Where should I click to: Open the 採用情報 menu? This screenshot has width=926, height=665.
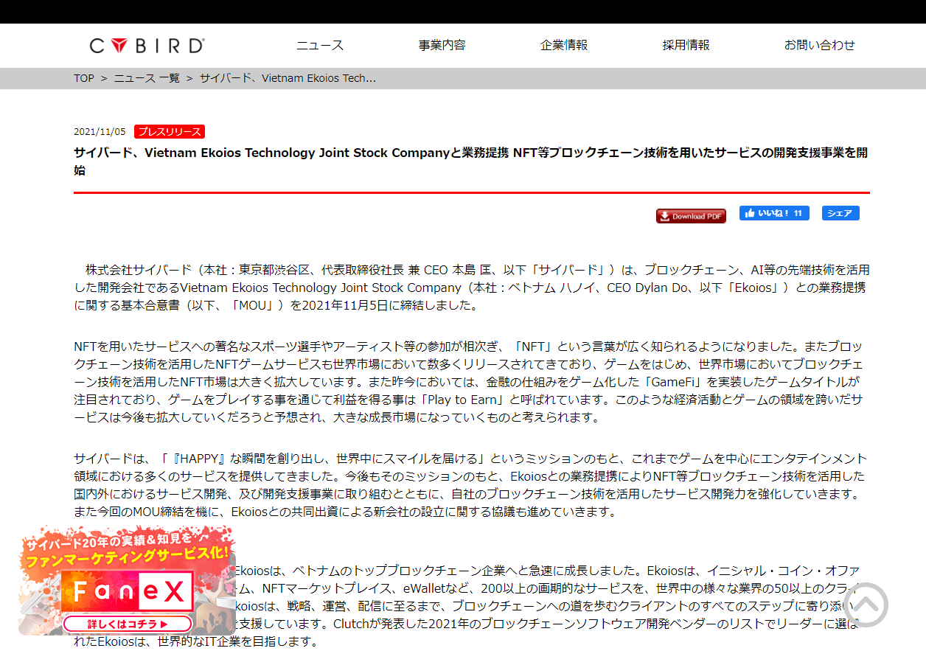pyautogui.click(x=686, y=45)
